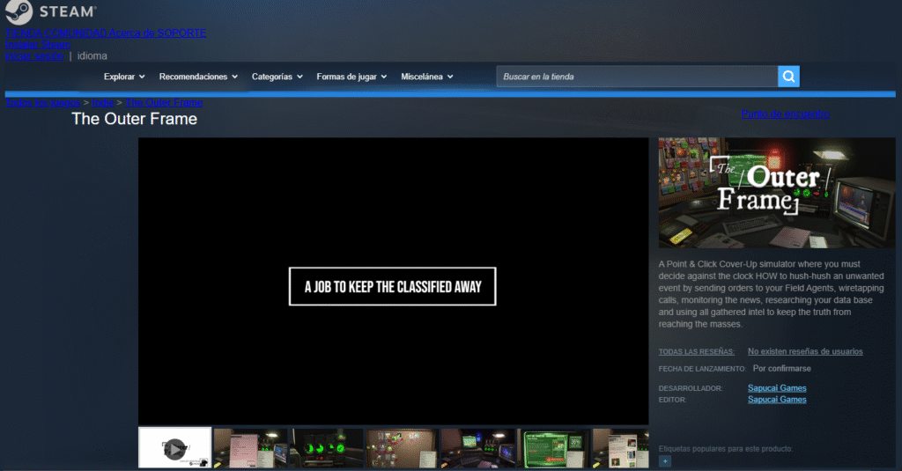Open the Instalar Steam link
This screenshot has height=471, width=902.
click(38, 44)
